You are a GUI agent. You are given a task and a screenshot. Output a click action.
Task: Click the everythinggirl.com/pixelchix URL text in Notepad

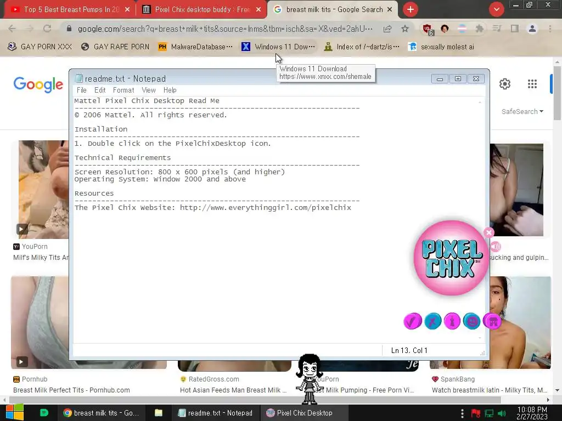(x=266, y=208)
